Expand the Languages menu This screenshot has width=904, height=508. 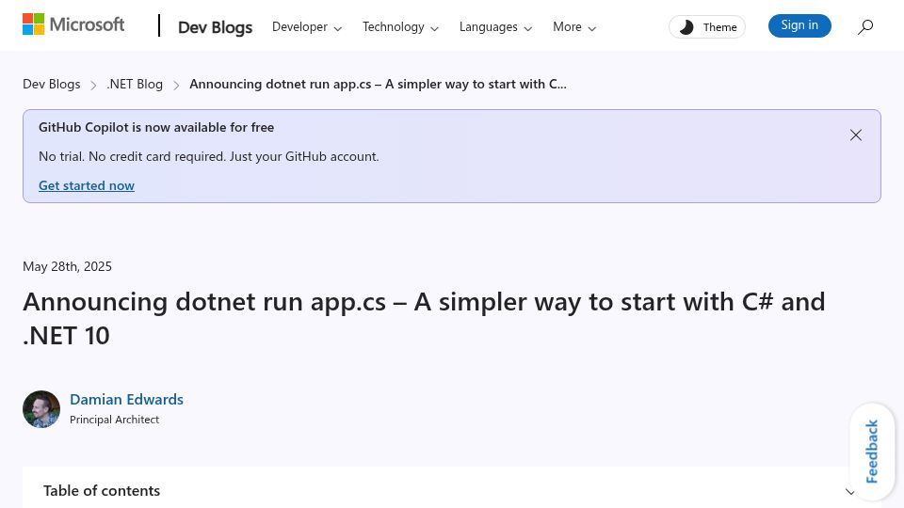pos(495,27)
